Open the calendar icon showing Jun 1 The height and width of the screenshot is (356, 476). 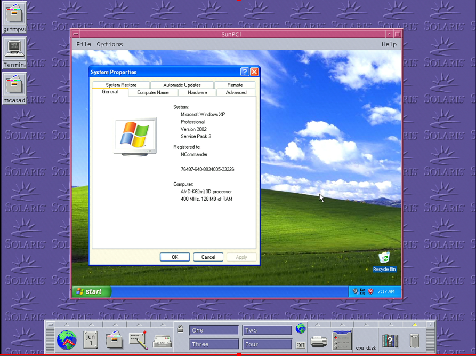coord(91,339)
